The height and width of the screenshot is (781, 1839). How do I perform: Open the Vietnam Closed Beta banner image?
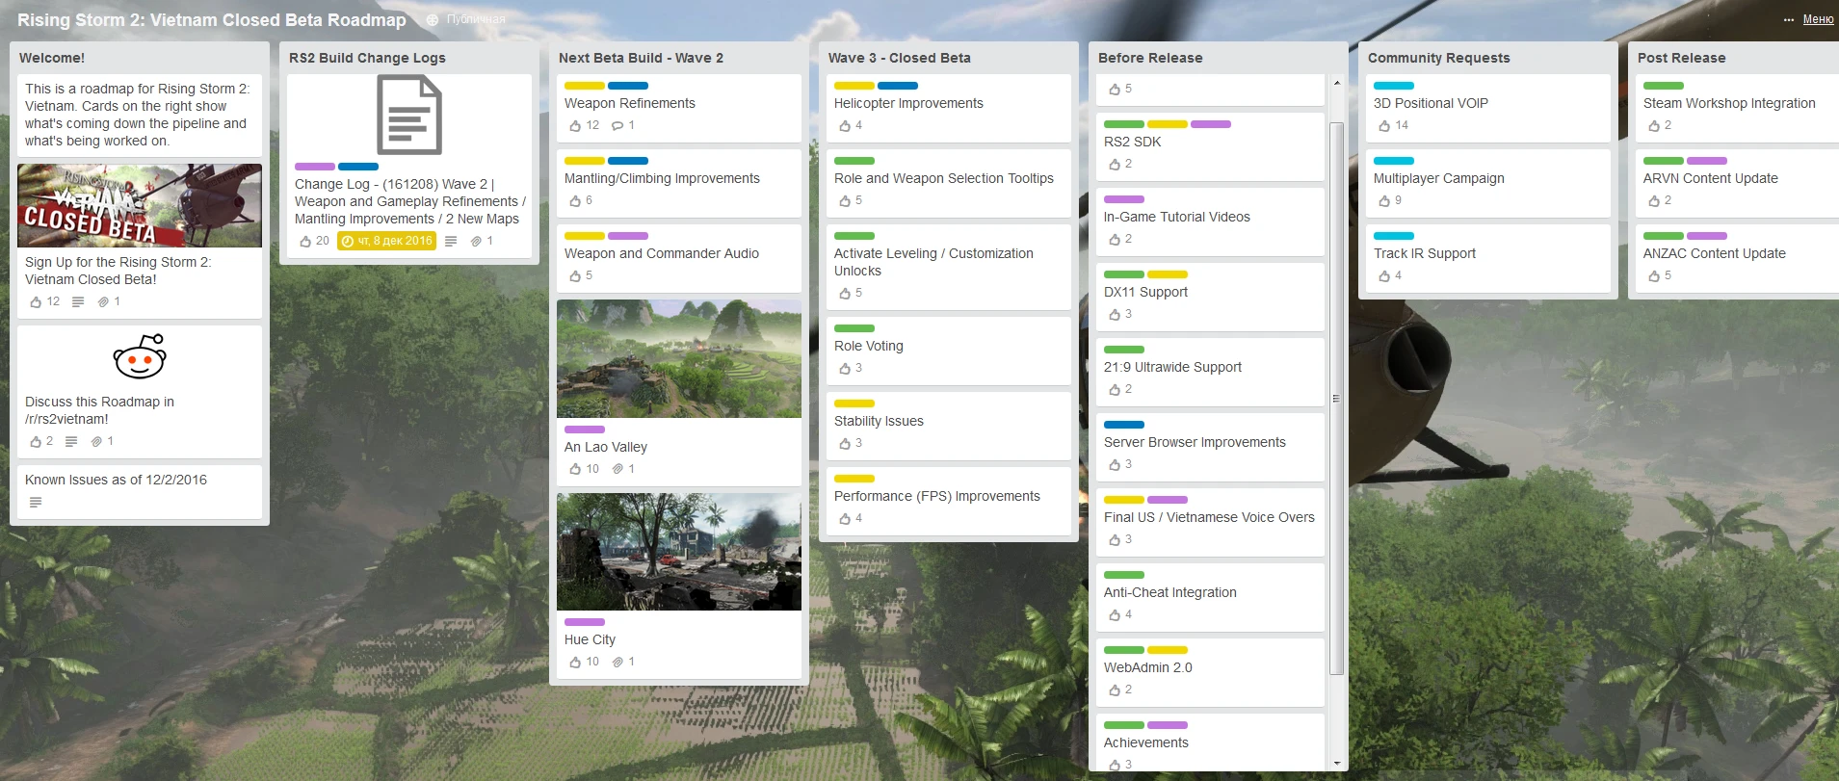[x=140, y=205]
